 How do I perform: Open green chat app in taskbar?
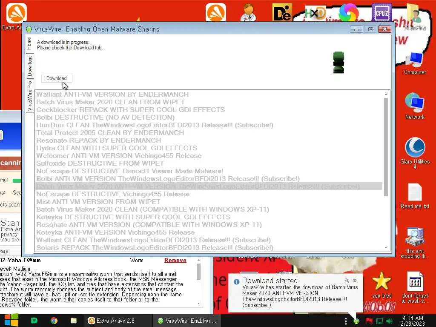[x=34, y=321]
